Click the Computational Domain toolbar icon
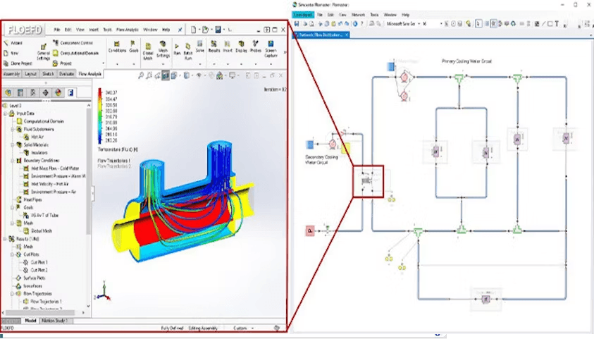 [x=76, y=53]
